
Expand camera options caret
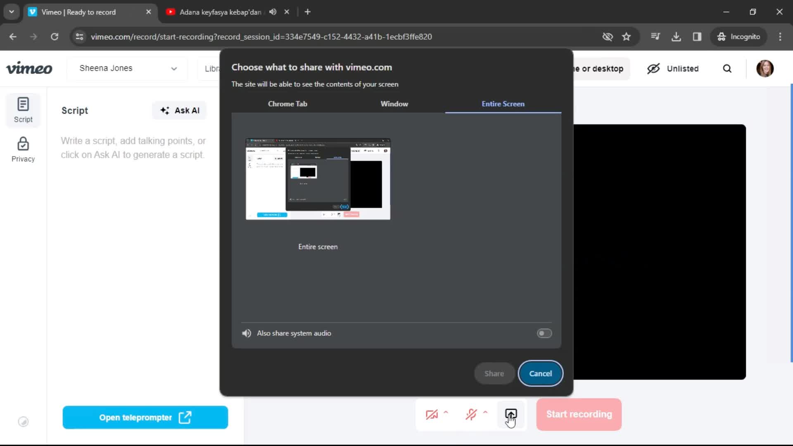pyautogui.click(x=446, y=412)
